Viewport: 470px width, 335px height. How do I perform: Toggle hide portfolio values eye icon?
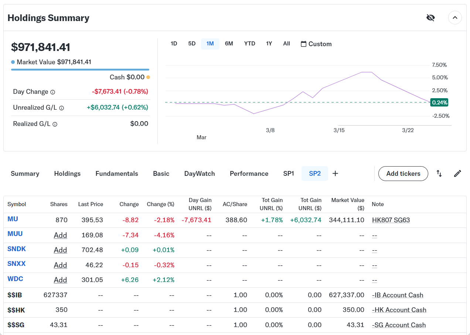click(x=430, y=18)
